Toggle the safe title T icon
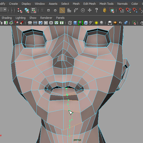This screenshot has width=143, height=143. click(x=62, y=23)
